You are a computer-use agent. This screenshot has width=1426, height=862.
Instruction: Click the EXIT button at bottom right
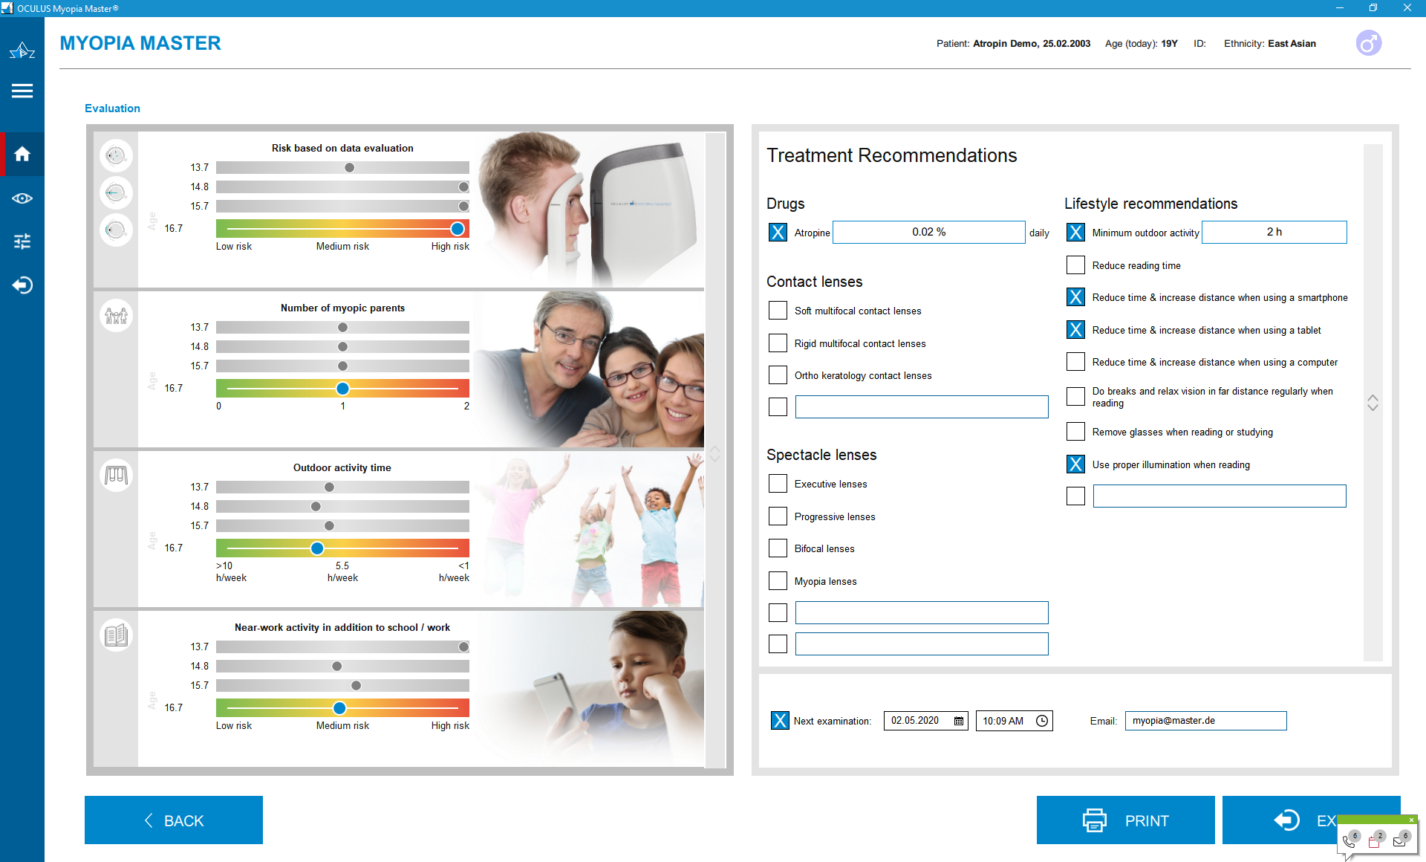1312,820
